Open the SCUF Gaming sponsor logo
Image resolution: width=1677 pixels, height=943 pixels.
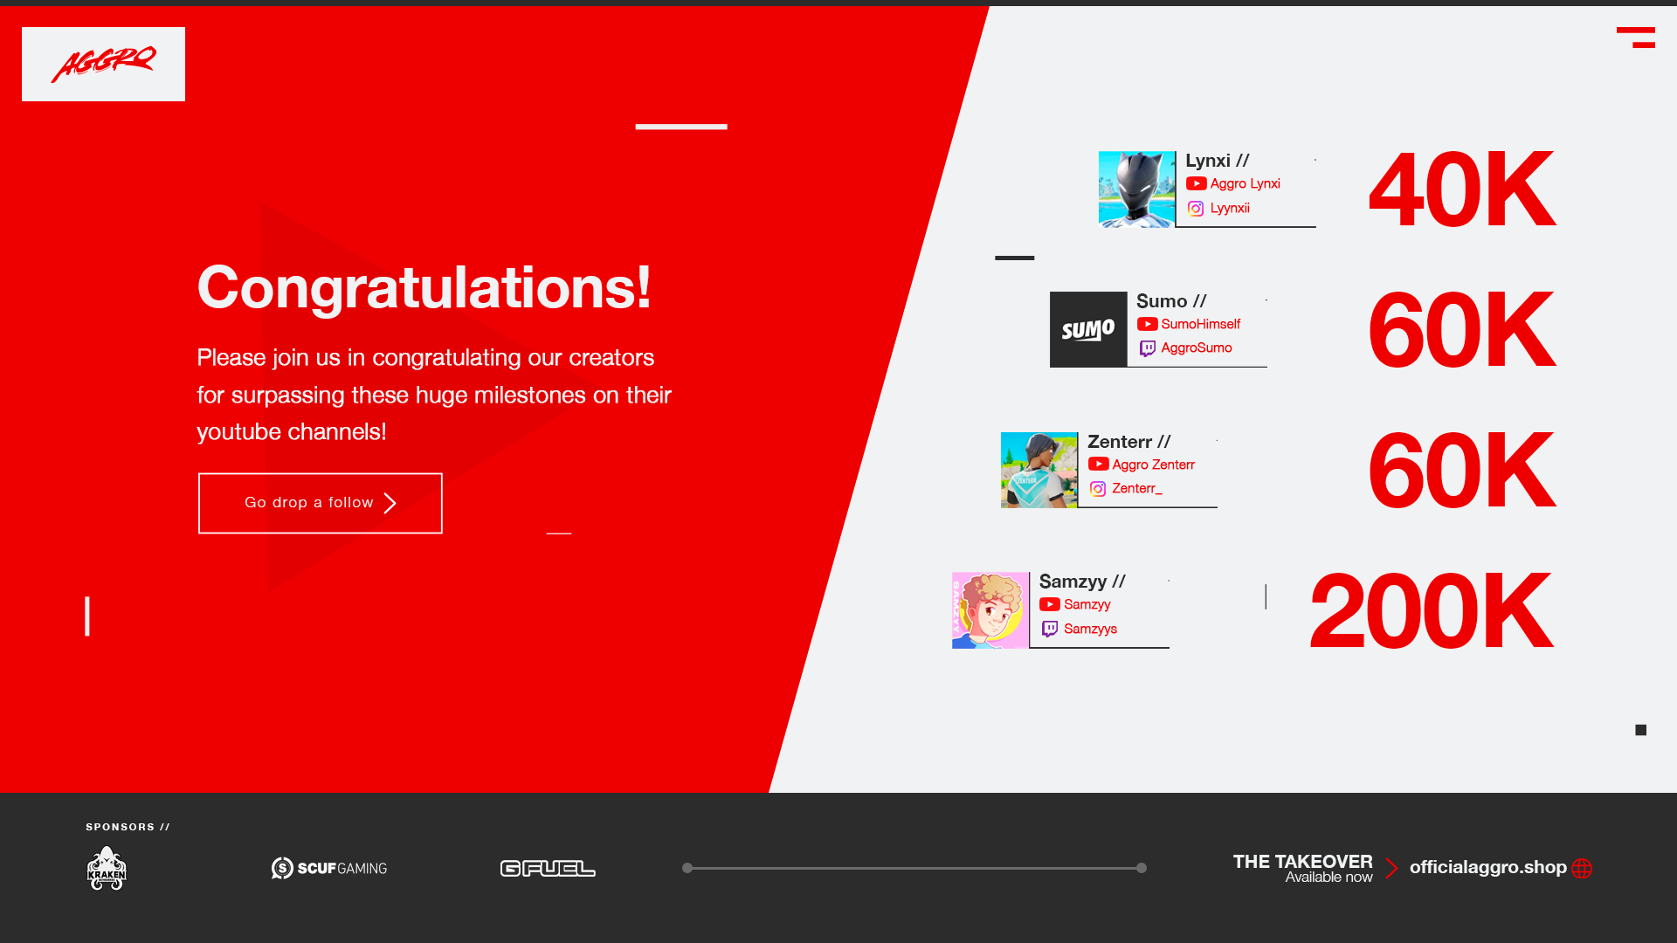coord(329,868)
